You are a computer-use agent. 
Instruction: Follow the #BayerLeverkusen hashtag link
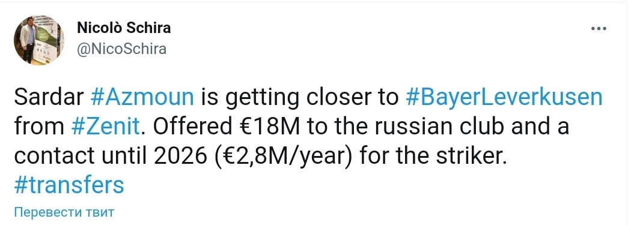[504, 98]
